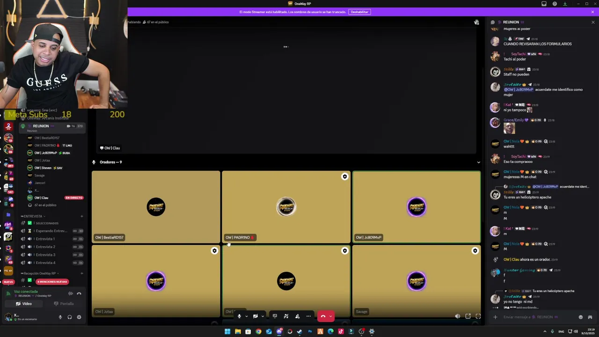Select the BestiaRD157 speaker tile
Viewport: 599px width, 337px height.
click(156, 207)
